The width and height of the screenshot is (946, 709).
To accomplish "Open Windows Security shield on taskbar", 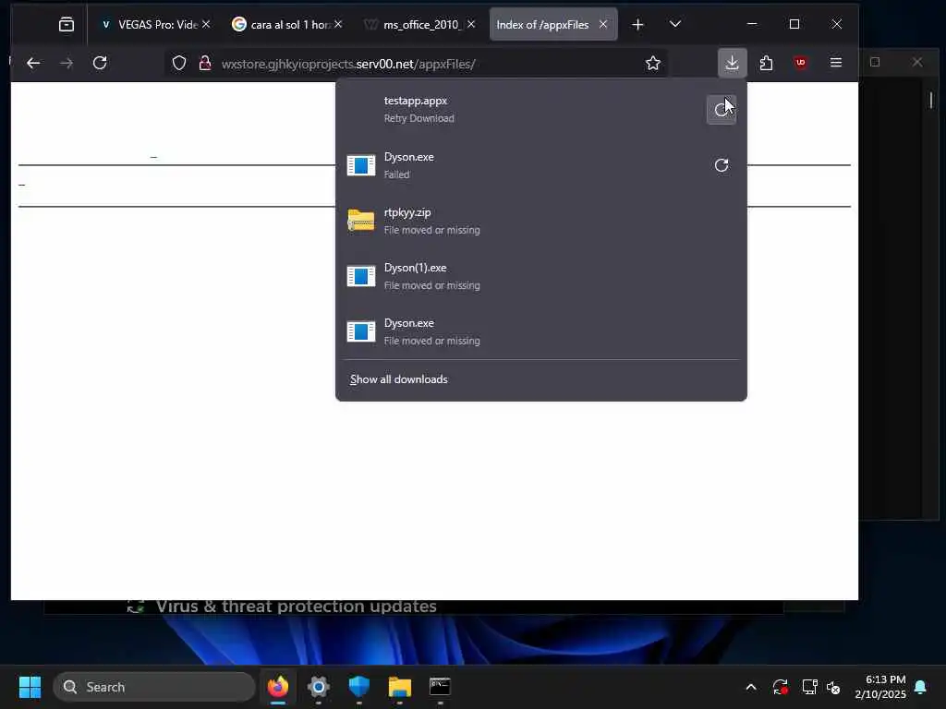I will (359, 687).
